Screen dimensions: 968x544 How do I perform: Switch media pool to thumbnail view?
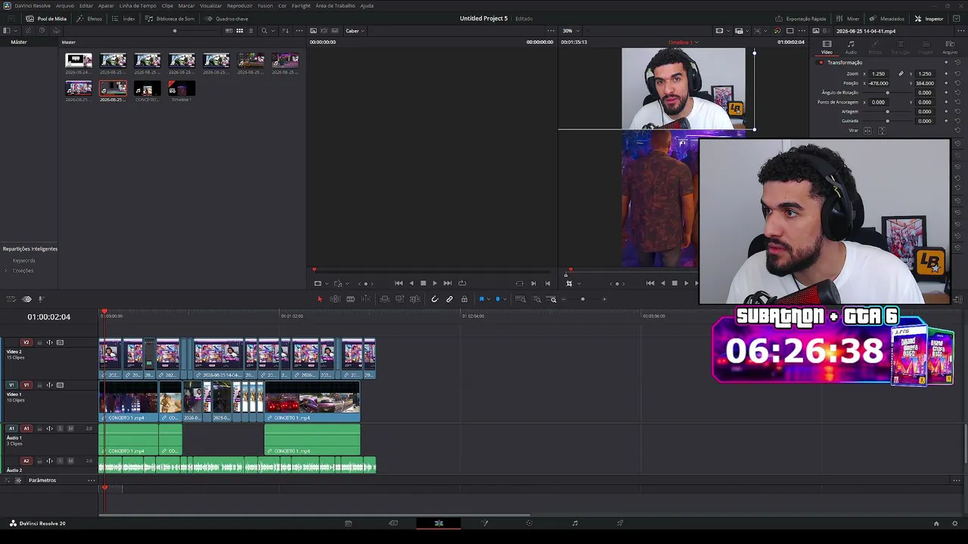pyautogui.click(x=240, y=31)
